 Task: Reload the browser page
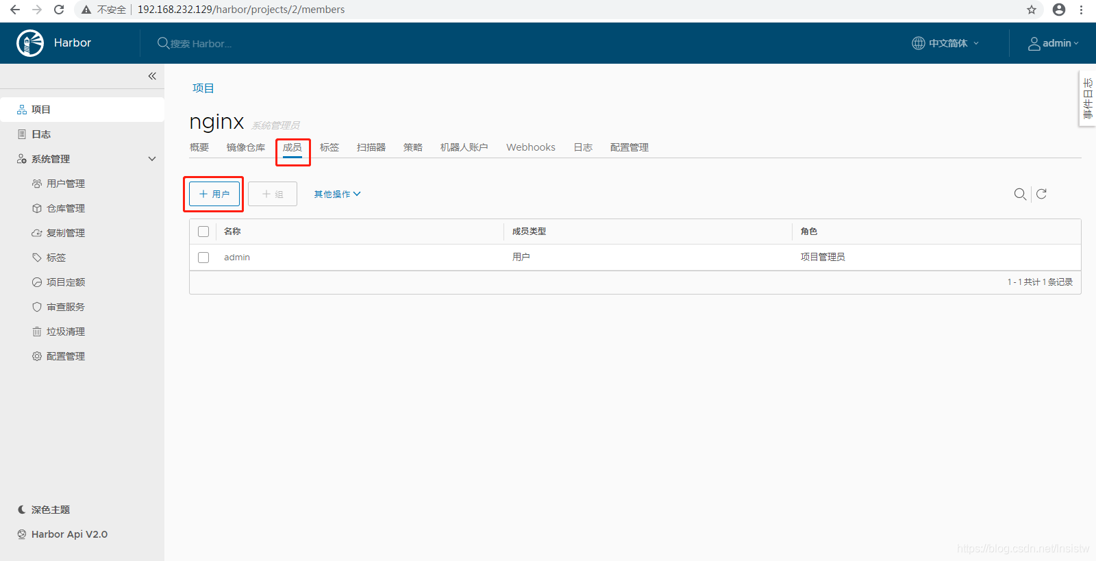coord(59,10)
